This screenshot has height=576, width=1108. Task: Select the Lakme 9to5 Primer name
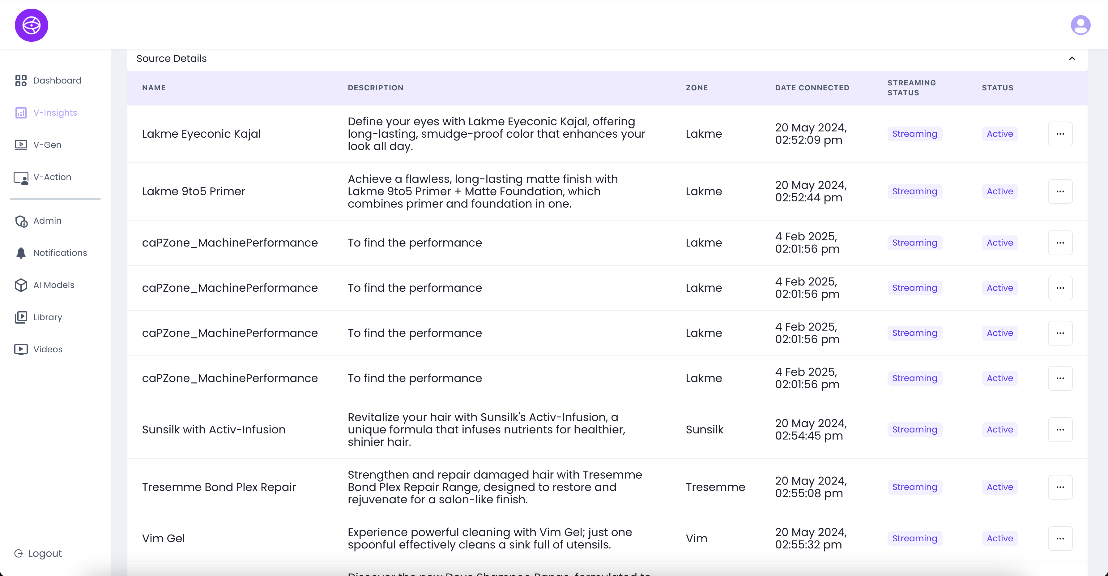pyautogui.click(x=194, y=191)
